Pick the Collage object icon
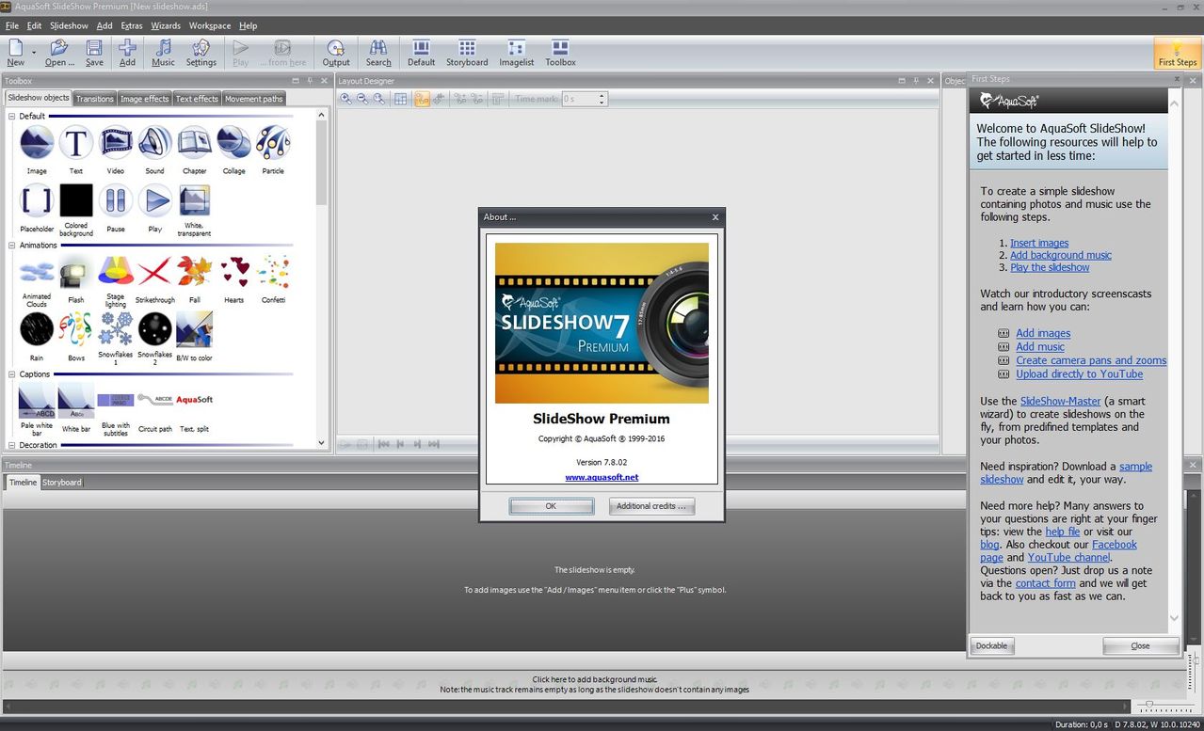Image resolution: width=1204 pixels, height=731 pixels. tap(234, 143)
